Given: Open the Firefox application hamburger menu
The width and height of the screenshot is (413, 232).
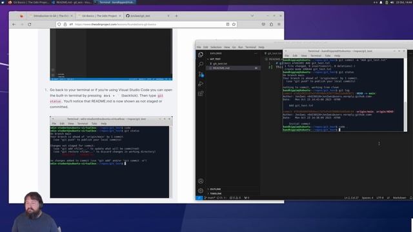Looking at the screenshot, I should pyautogui.click(x=279, y=24).
